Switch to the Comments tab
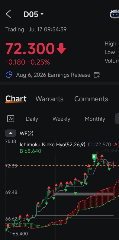119x240 pixels. pos(91,99)
